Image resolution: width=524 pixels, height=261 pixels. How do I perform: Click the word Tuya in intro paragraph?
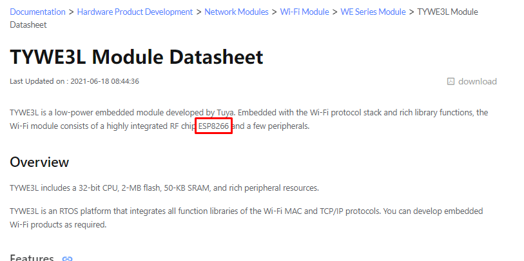(x=226, y=113)
